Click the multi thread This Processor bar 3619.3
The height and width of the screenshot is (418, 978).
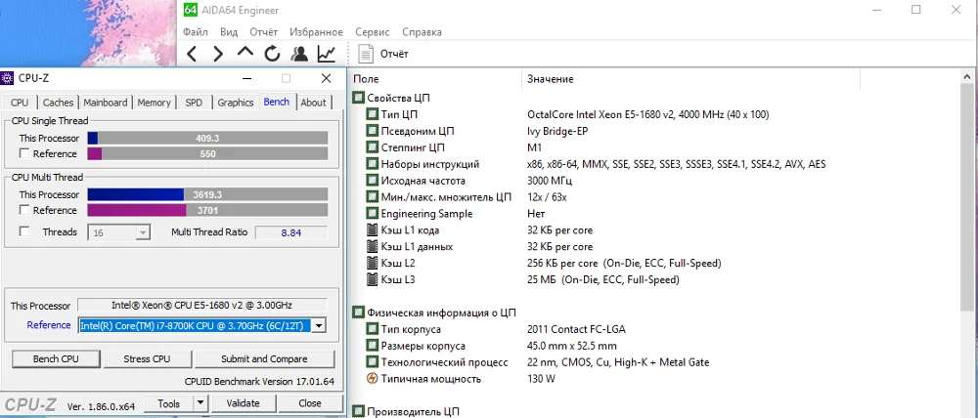coord(207,194)
